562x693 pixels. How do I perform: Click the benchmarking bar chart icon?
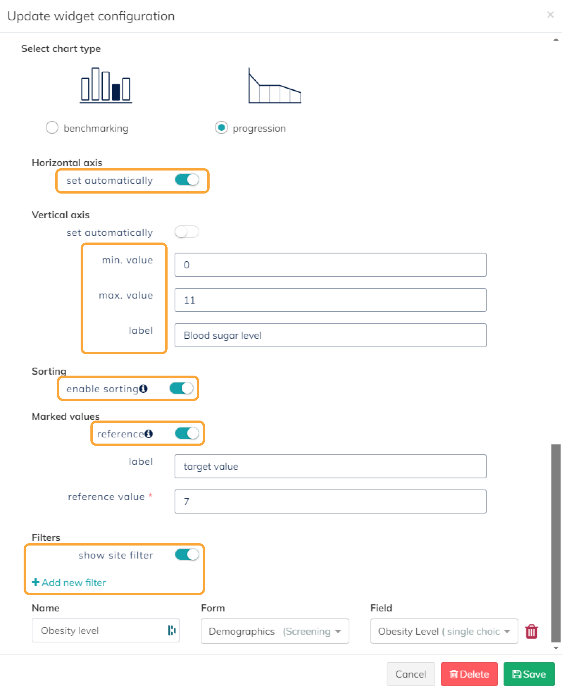(x=106, y=85)
